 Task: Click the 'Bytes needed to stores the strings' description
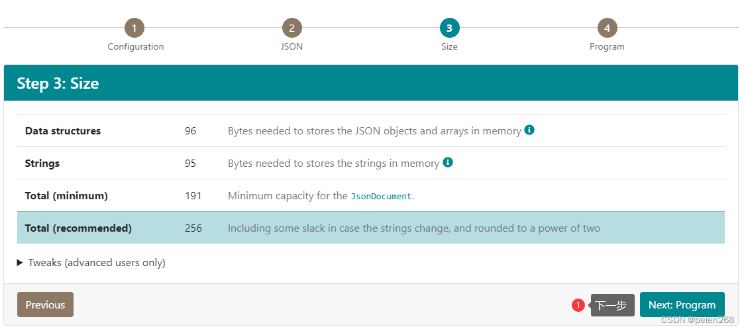tap(333, 164)
